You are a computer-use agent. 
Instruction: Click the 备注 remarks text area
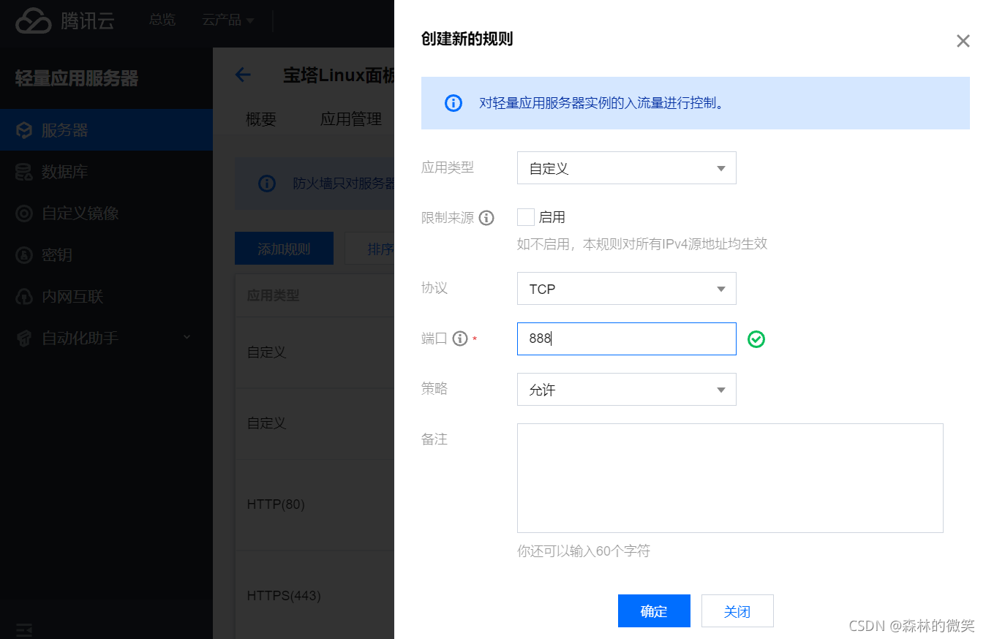click(x=729, y=478)
